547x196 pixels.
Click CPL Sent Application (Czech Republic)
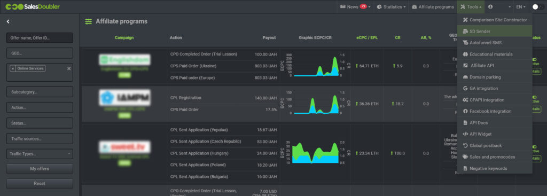pos(206,141)
